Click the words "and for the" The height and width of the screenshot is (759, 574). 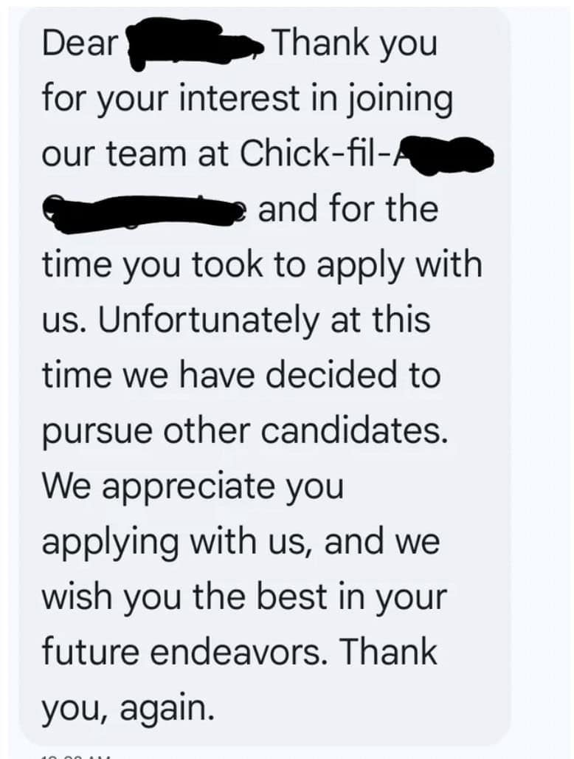click(347, 210)
